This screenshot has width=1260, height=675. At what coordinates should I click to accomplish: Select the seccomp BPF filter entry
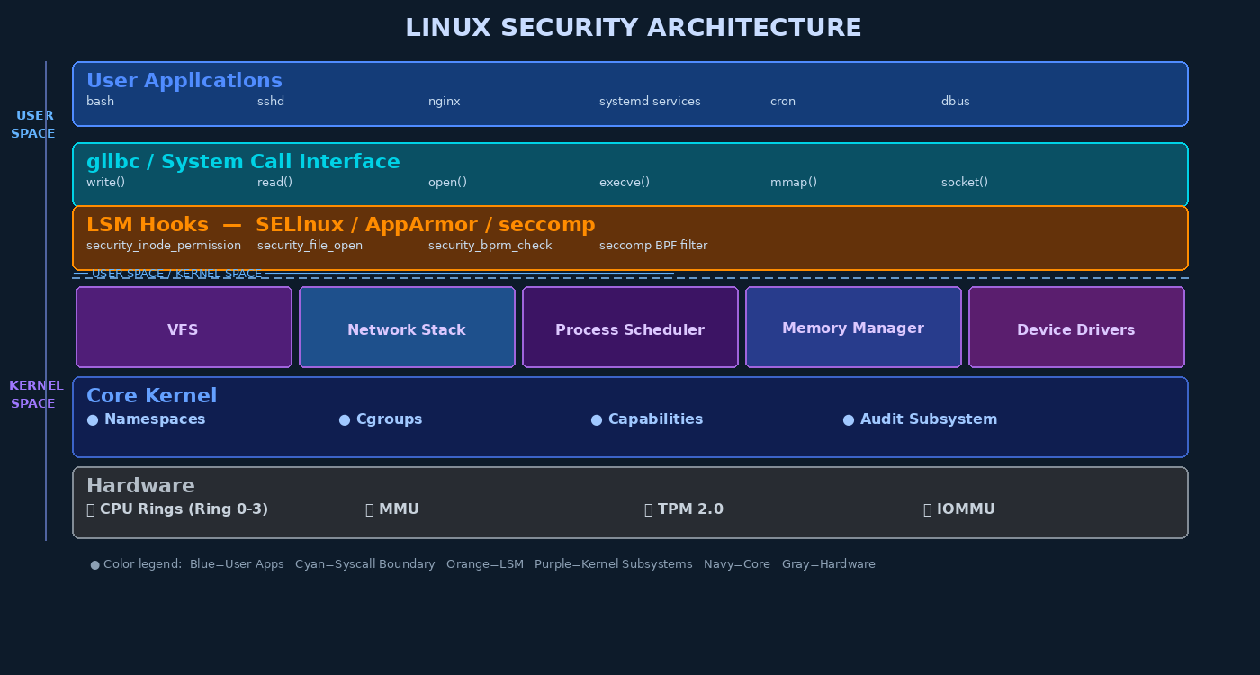coord(653,245)
